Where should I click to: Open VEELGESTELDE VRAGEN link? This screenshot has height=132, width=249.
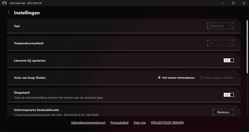point(167,123)
